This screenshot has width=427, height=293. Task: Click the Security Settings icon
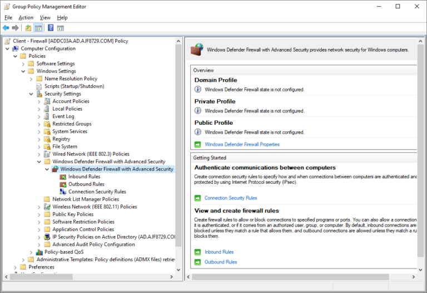tap(39, 94)
